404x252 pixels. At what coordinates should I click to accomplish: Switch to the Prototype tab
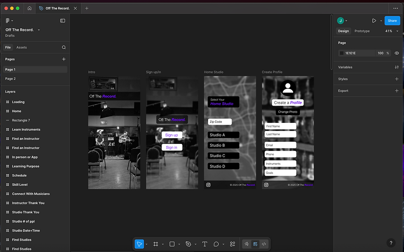(362, 31)
